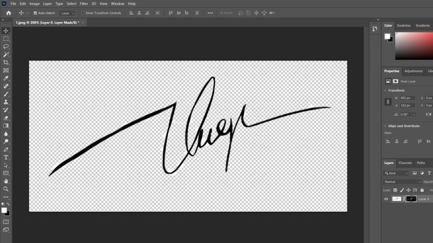Select the Eraser tool
The width and height of the screenshot is (433, 243).
coord(6,118)
